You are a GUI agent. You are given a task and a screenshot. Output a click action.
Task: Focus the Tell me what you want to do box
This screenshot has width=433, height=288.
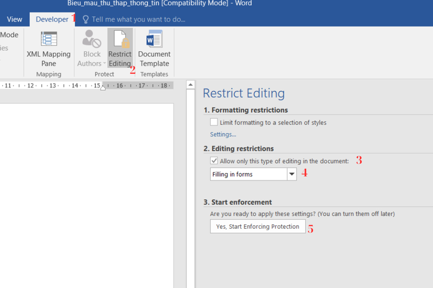(138, 19)
